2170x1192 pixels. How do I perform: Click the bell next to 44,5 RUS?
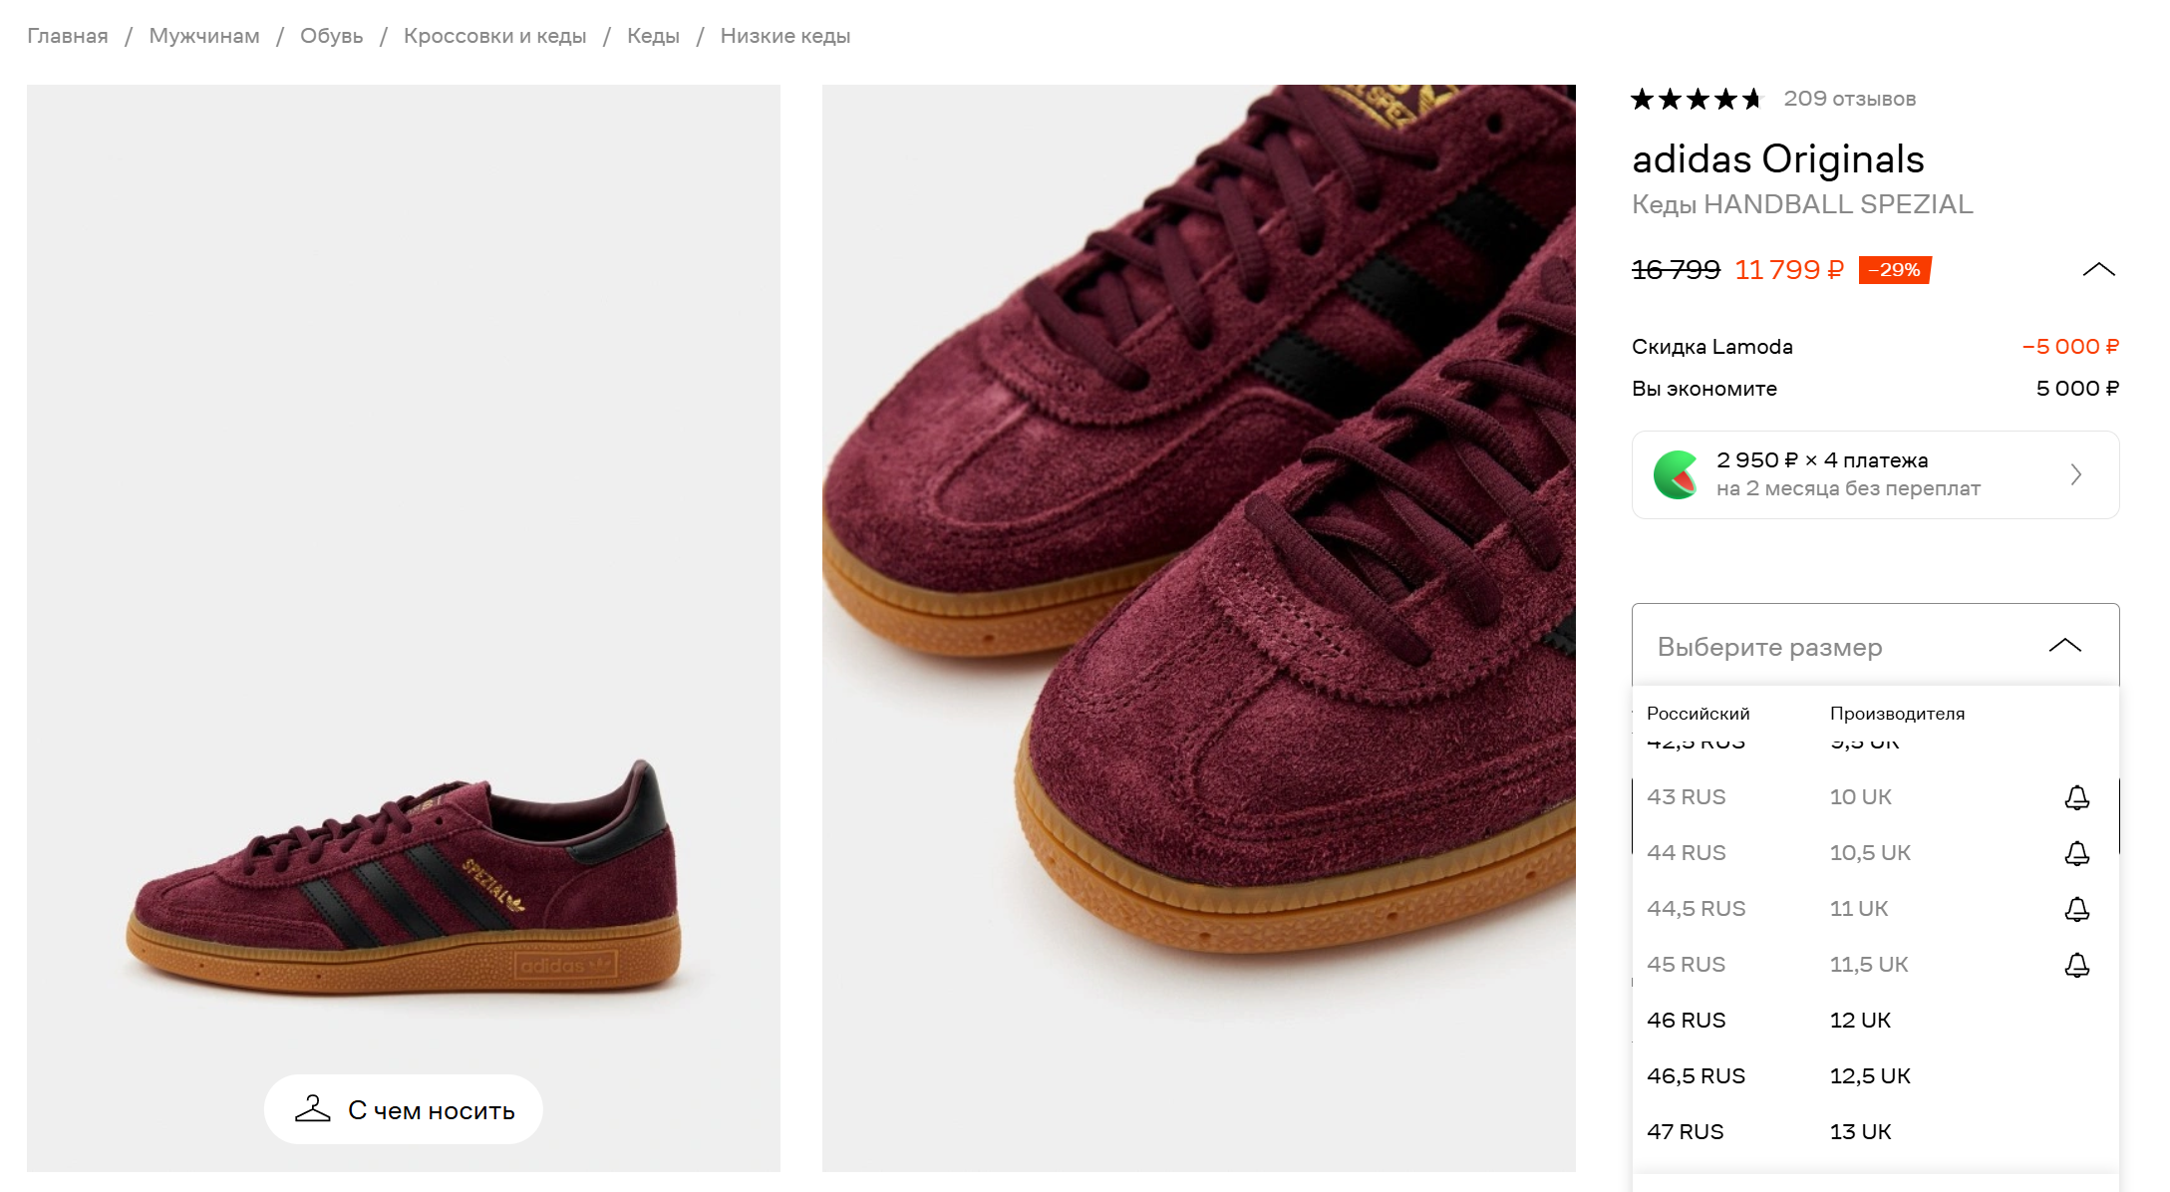click(x=2076, y=909)
